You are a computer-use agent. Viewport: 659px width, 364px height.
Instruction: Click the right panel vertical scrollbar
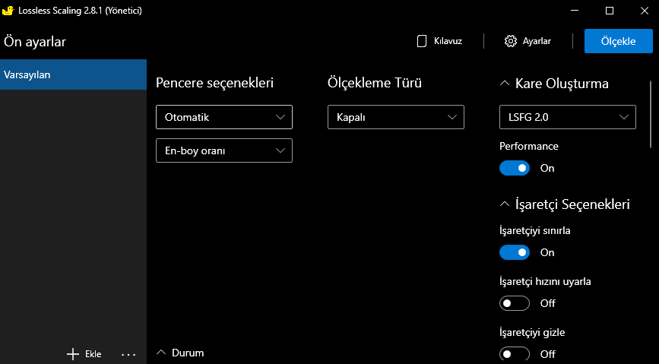[651, 114]
